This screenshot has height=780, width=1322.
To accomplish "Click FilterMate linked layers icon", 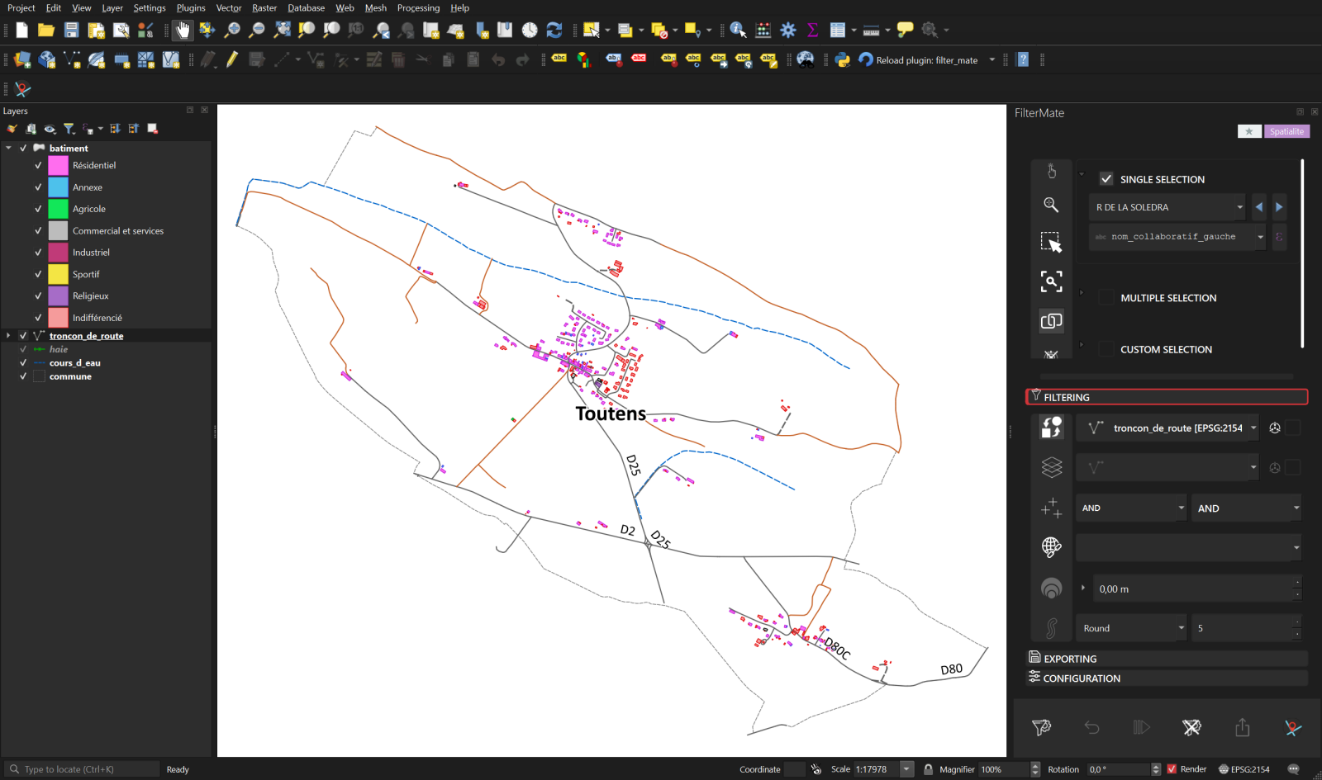I will click(1051, 321).
